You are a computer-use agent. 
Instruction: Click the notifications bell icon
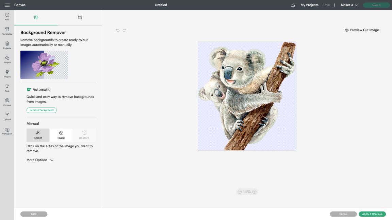(293, 5)
